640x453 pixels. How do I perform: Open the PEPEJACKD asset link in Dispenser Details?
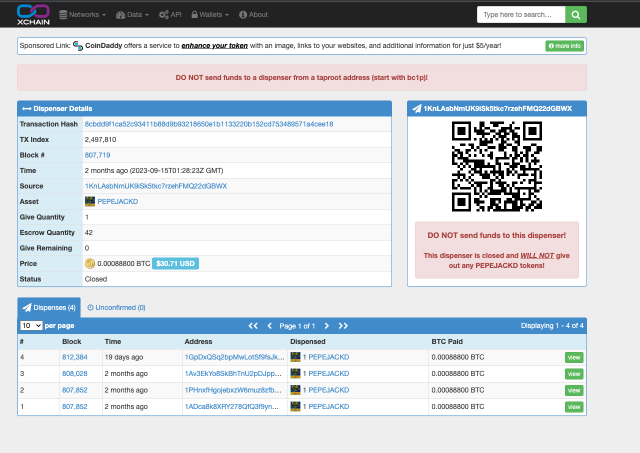tap(117, 201)
